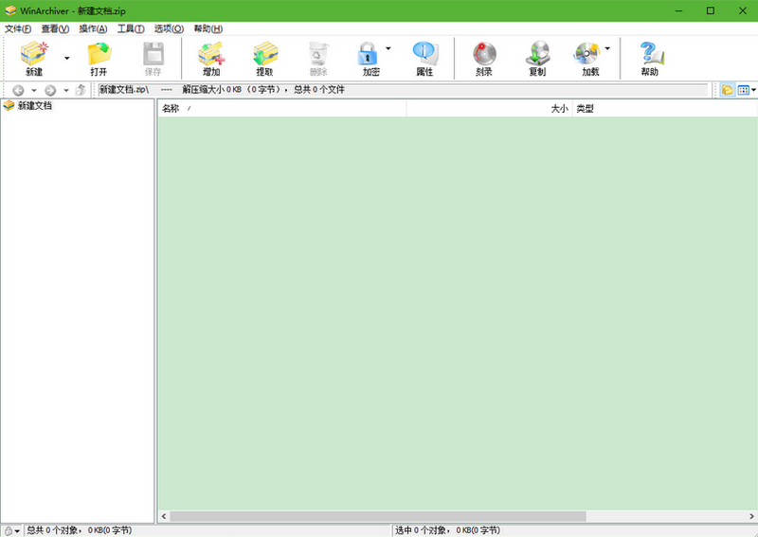Minimize the WinArchiver window
Screen dimensions: 758x537
pos(678,10)
